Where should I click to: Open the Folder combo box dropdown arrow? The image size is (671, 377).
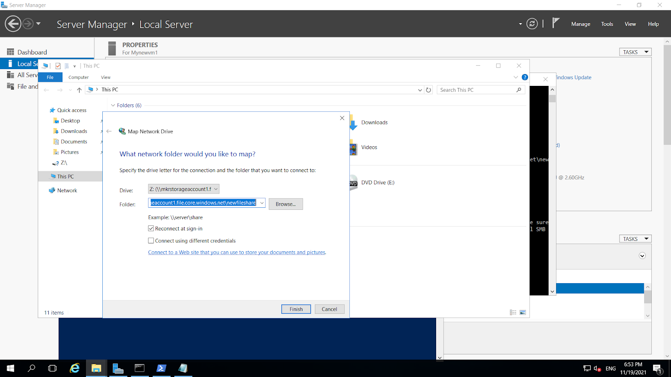(x=262, y=203)
